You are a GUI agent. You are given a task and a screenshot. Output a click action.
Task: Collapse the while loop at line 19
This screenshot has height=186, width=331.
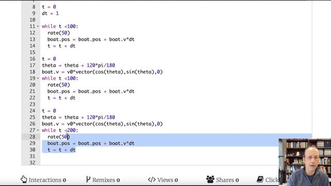38,78
